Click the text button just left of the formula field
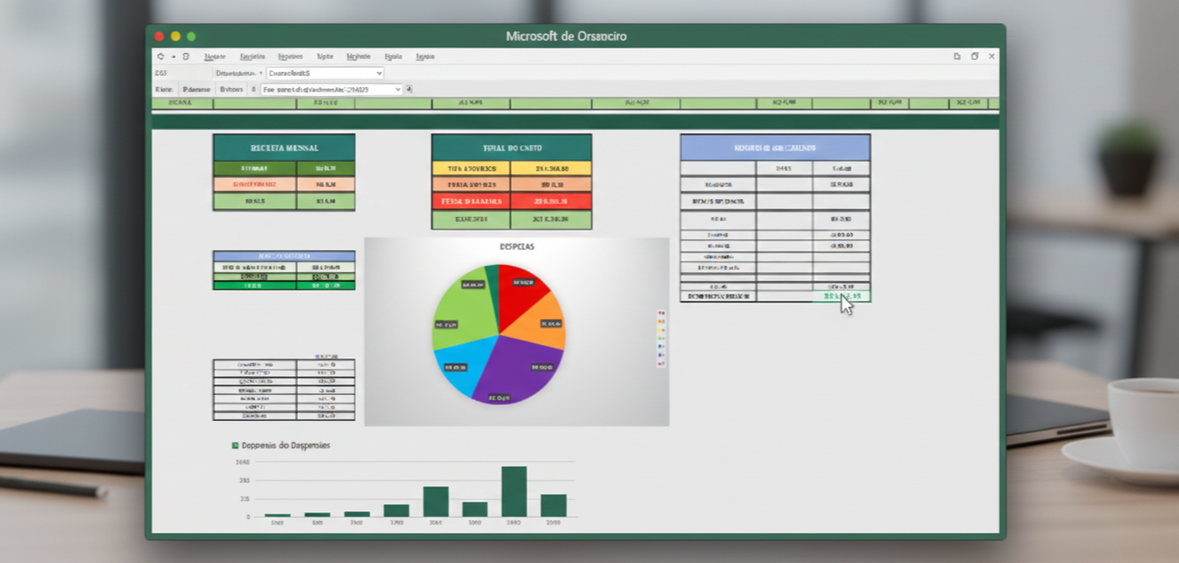This screenshot has width=1179, height=563. tap(230, 90)
